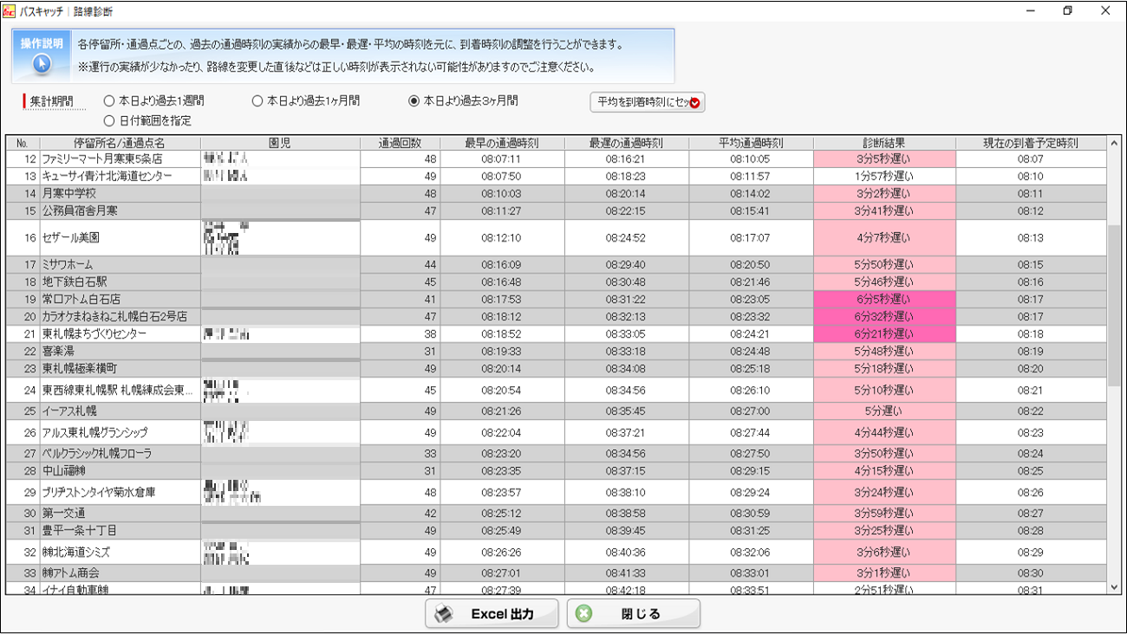Click the scrollbar down arrow of the table
Screen dimensions: 1127x634
point(1115,587)
